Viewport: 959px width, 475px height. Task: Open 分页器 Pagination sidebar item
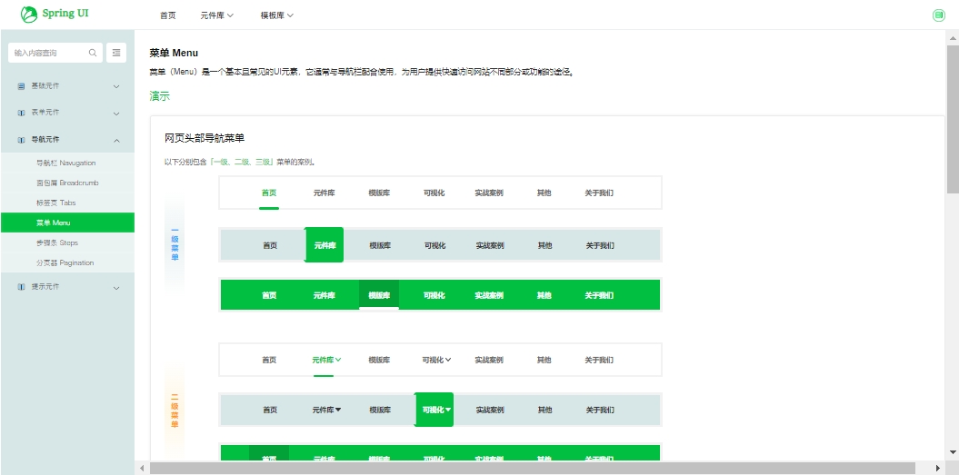(x=65, y=262)
